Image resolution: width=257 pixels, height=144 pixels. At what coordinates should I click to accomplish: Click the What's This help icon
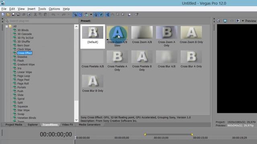pos(137,14)
